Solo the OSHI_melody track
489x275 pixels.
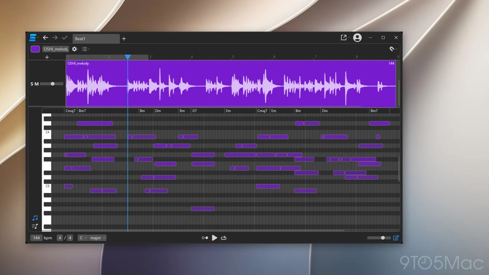pyautogui.click(x=32, y=84)
